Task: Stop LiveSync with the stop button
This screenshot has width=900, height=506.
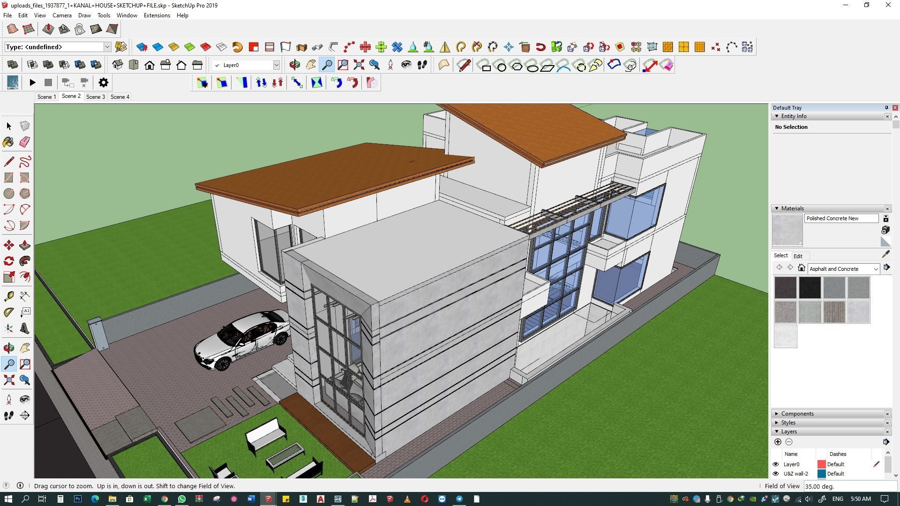Action: click(x=48, y=82)
